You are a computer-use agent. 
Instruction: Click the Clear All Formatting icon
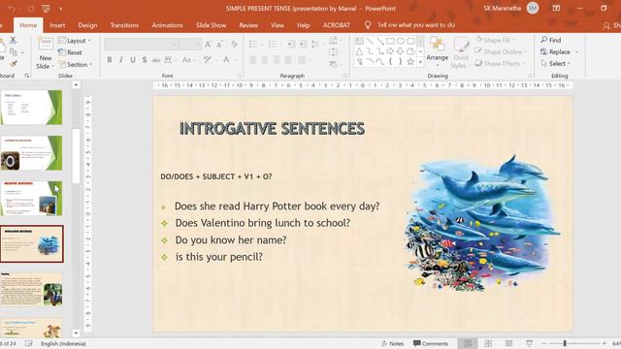pos(235,45)
